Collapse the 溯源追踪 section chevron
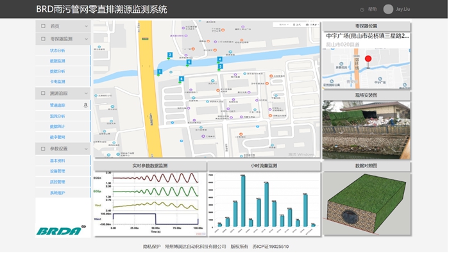 point(86,94)
